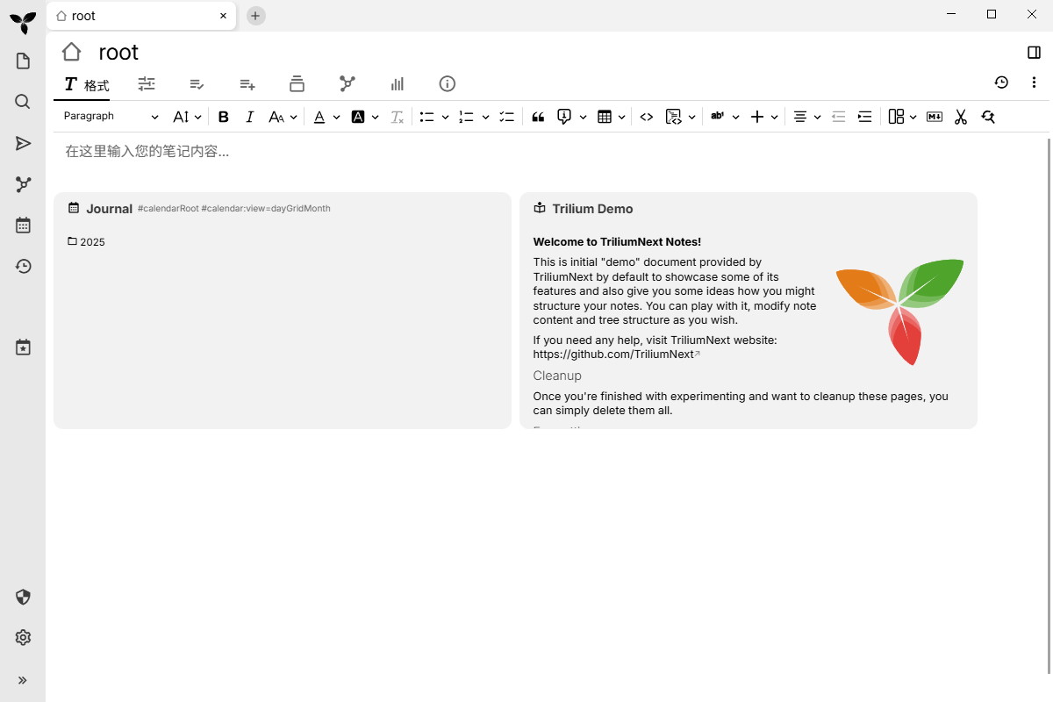
Task: Expand the left sidebar with double chevron
Action: pos(23,680)
